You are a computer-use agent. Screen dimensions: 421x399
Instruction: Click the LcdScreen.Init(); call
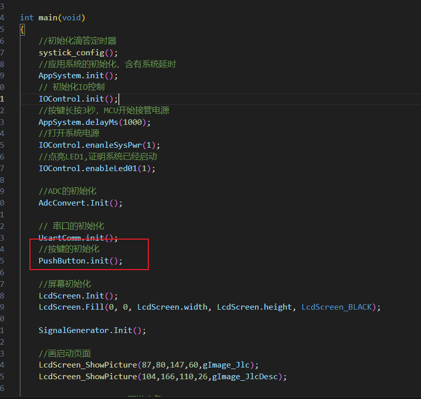click(x=78, y=296)
